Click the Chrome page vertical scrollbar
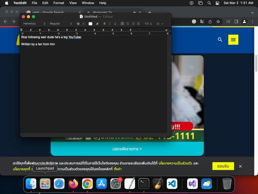 [256, 63]
